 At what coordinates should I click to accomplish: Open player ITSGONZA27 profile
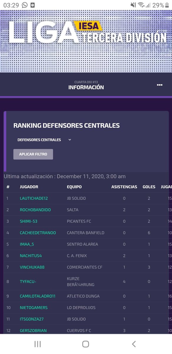32,319
